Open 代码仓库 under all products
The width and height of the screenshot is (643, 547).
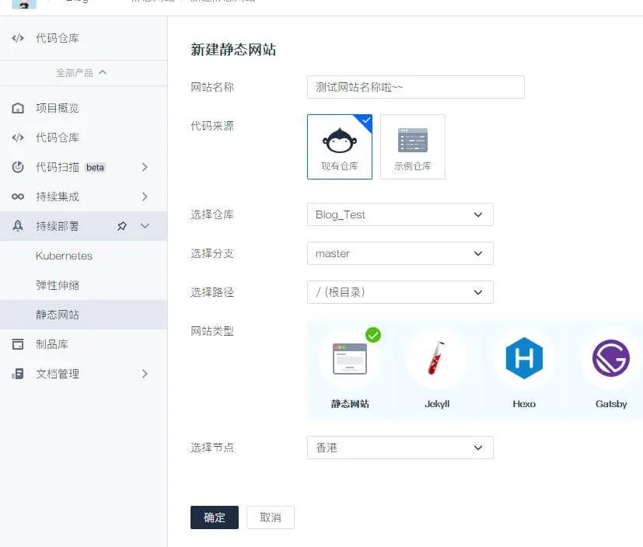pyautogui.click(x=84, y=138)
